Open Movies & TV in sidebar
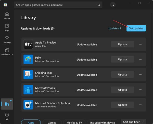 [7, 52]
